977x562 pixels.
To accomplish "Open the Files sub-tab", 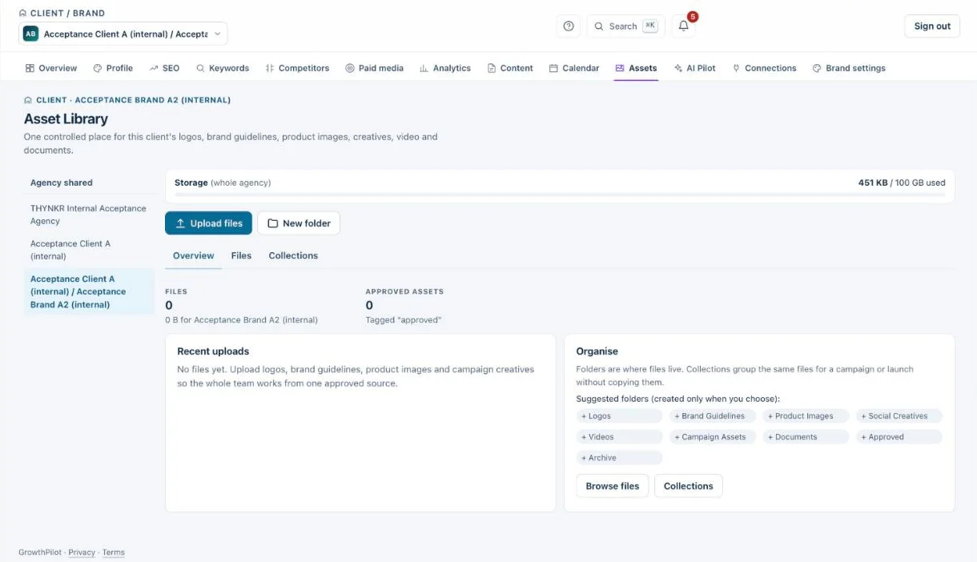I will click(x=241, y=255).
